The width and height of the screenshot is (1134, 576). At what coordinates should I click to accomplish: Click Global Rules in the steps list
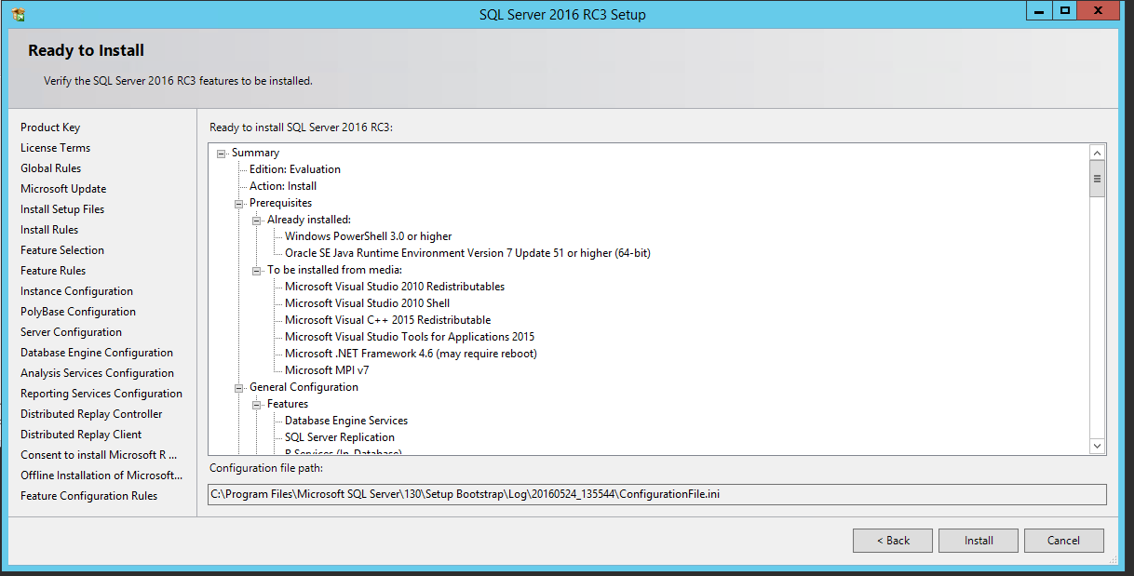click(x=51, y=168)
